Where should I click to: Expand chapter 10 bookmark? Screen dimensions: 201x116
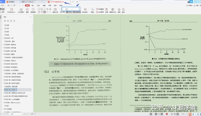(x=4, y=77)
